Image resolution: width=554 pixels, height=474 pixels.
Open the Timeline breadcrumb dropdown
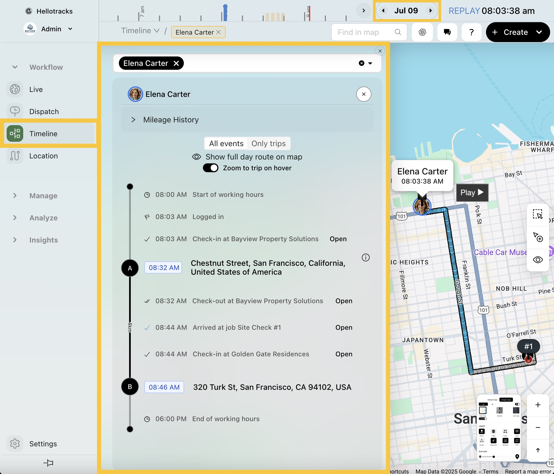point(140,31)
